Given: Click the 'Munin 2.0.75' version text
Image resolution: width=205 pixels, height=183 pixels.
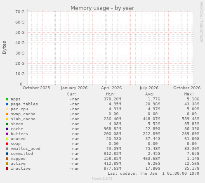Looking at the screenshot, I should pos(102,178).
